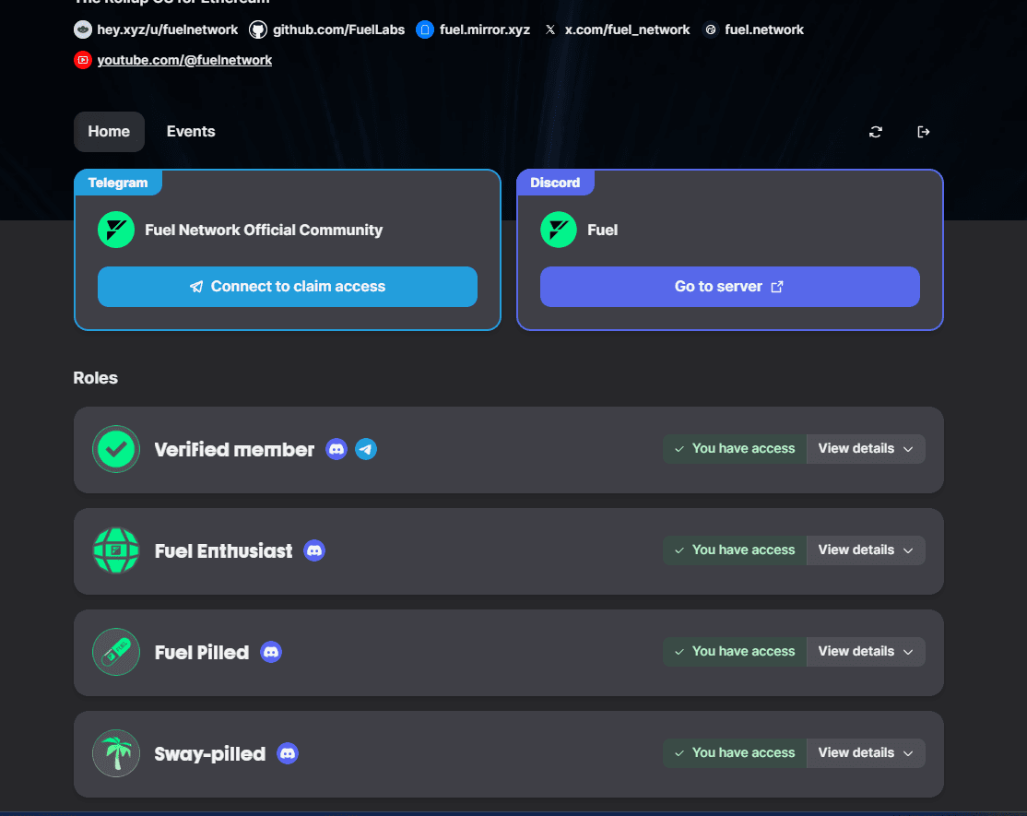Open the youtube.com/@fuelnetwork link
This screenshot has width=1027, height=816.
coord(184,60)
